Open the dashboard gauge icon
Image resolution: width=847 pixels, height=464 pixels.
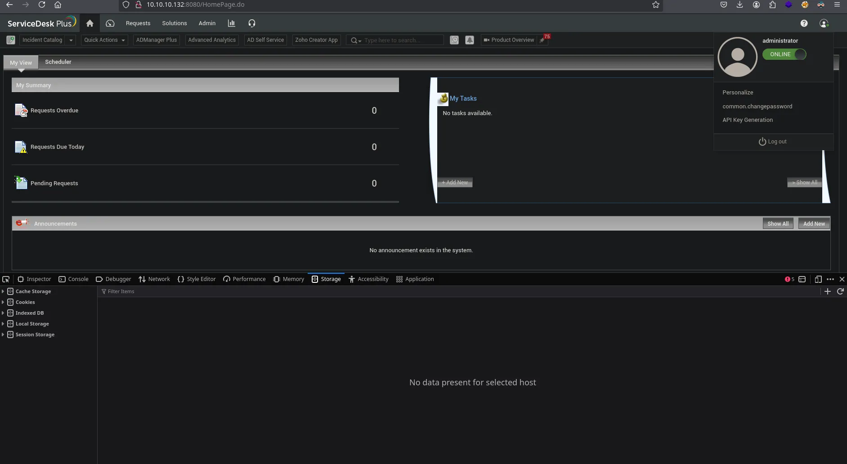[110, 23]
